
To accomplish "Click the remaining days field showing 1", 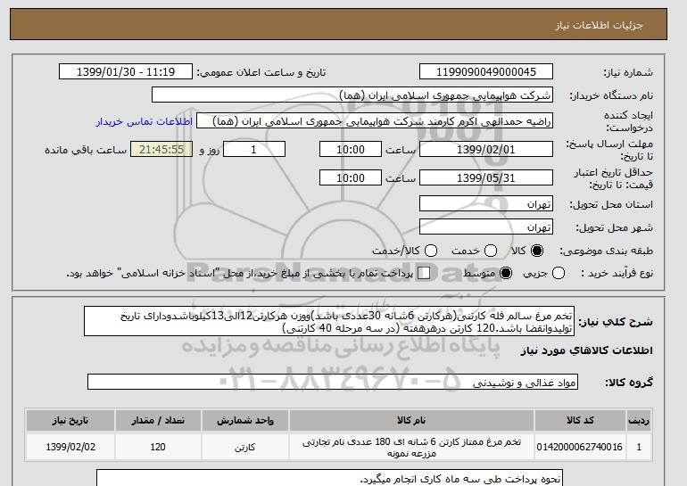I will (254, 149).
